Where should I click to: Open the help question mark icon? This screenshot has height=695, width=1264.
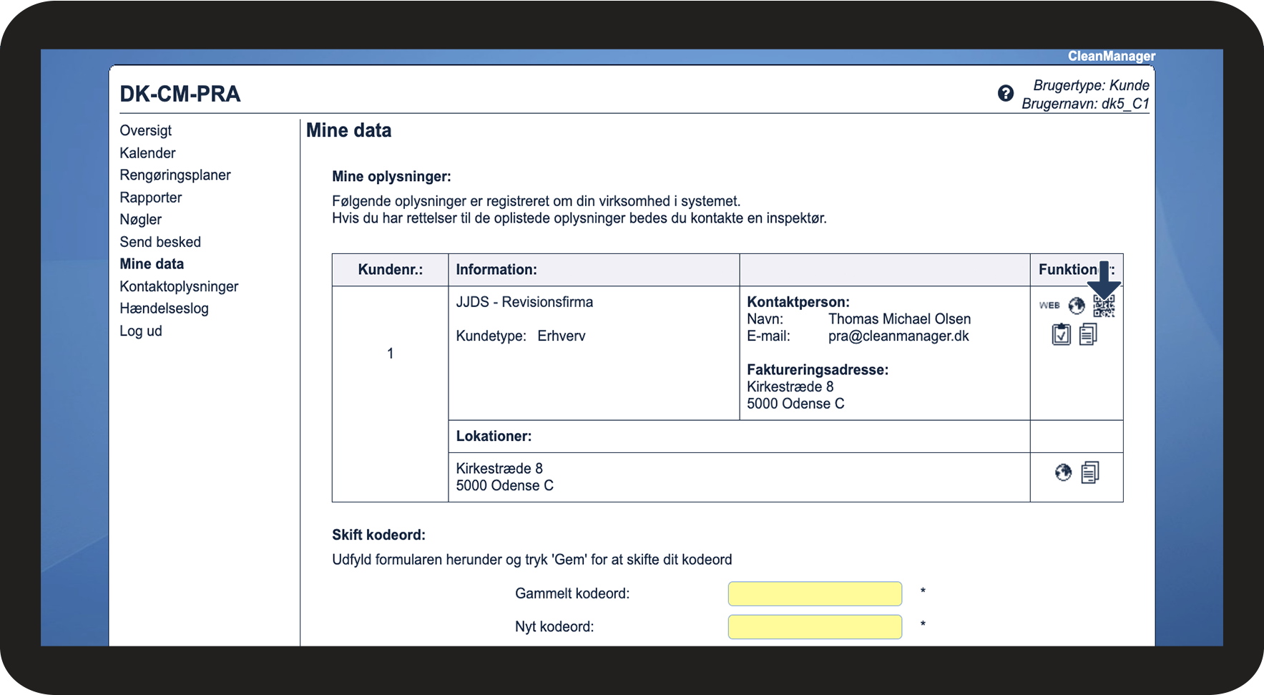(1005, 94)
